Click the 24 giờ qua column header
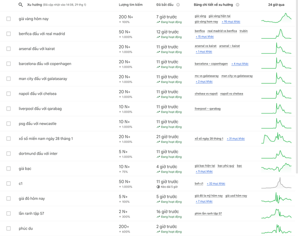The height and width of the screenshot is (236, 298). coord(276,5)
